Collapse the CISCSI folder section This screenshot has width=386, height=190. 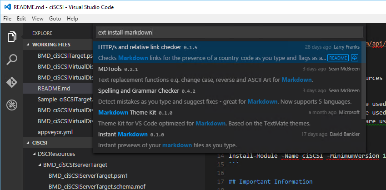pyautogui.click(x=28, y=143)
